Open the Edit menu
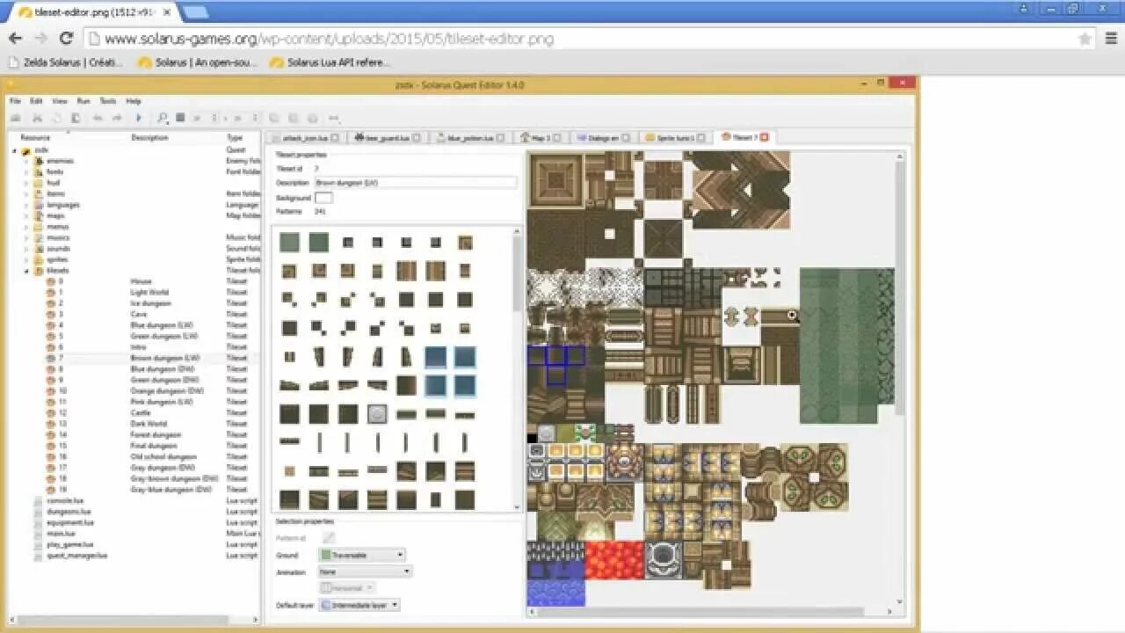Viewport: 1125px width, 633px height. tap(36, 101)
